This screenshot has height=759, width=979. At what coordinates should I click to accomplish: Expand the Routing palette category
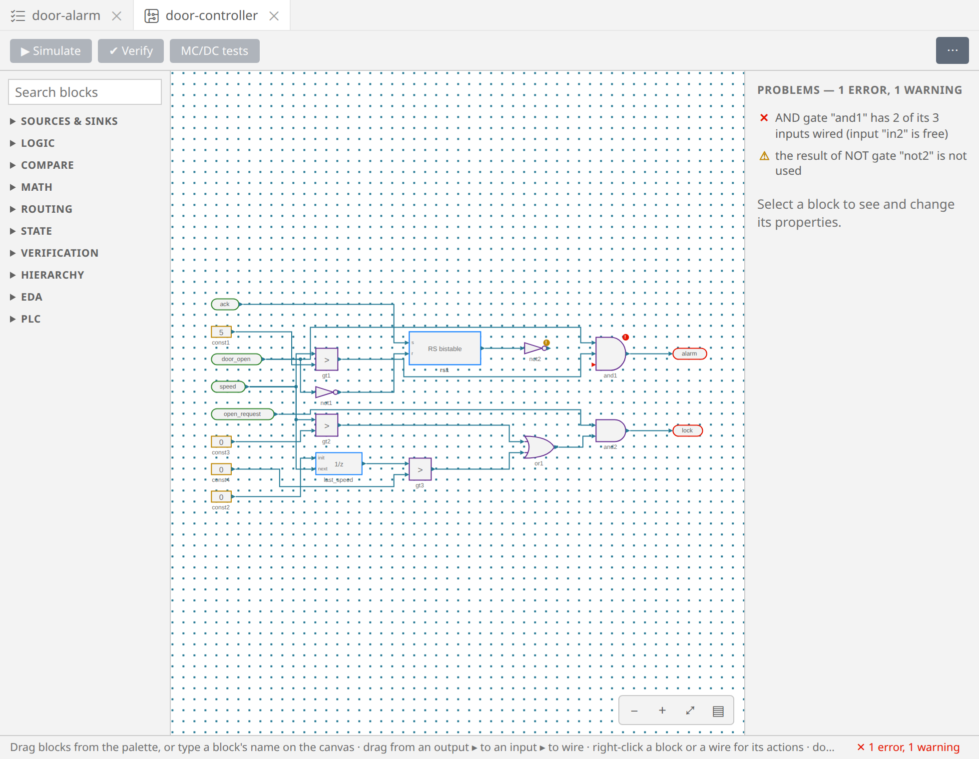41,209
